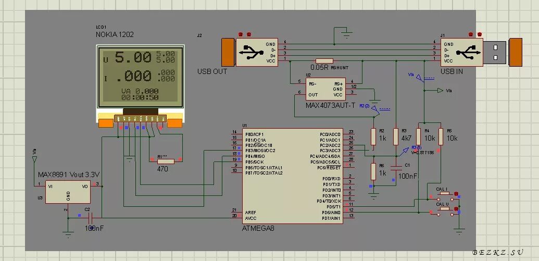
Task: Click the CAL I push button
Action: (x=444, y=196)
